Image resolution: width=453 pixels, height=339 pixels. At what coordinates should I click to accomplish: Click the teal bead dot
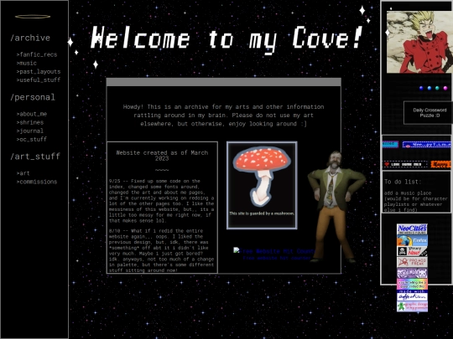pos(437,88)
